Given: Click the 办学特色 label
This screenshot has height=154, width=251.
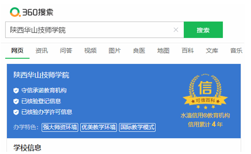Looking at the screenshot, I should (26, 127).
